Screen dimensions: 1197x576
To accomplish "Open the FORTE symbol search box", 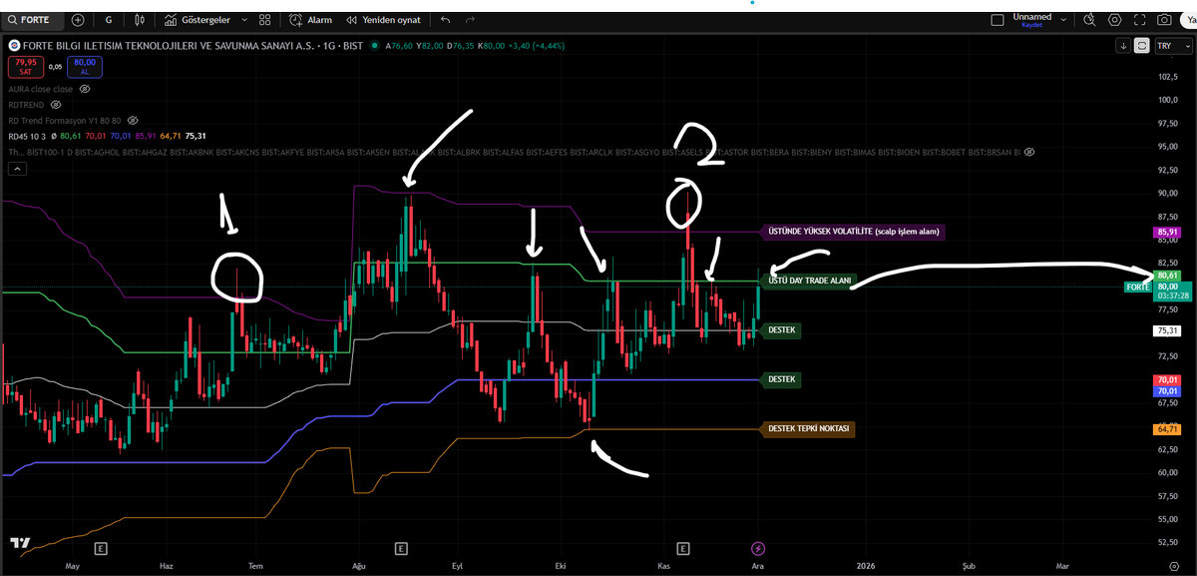I will (x=32, y=19).
